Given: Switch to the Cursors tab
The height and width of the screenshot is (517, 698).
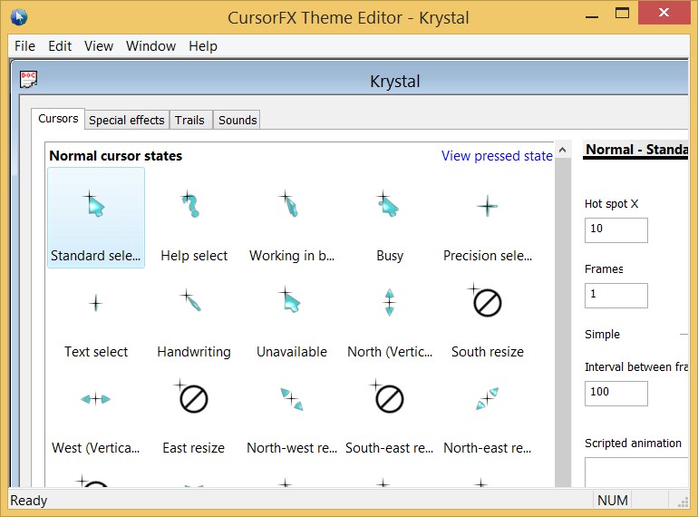Looking at the screenshot, I should 58,119.
